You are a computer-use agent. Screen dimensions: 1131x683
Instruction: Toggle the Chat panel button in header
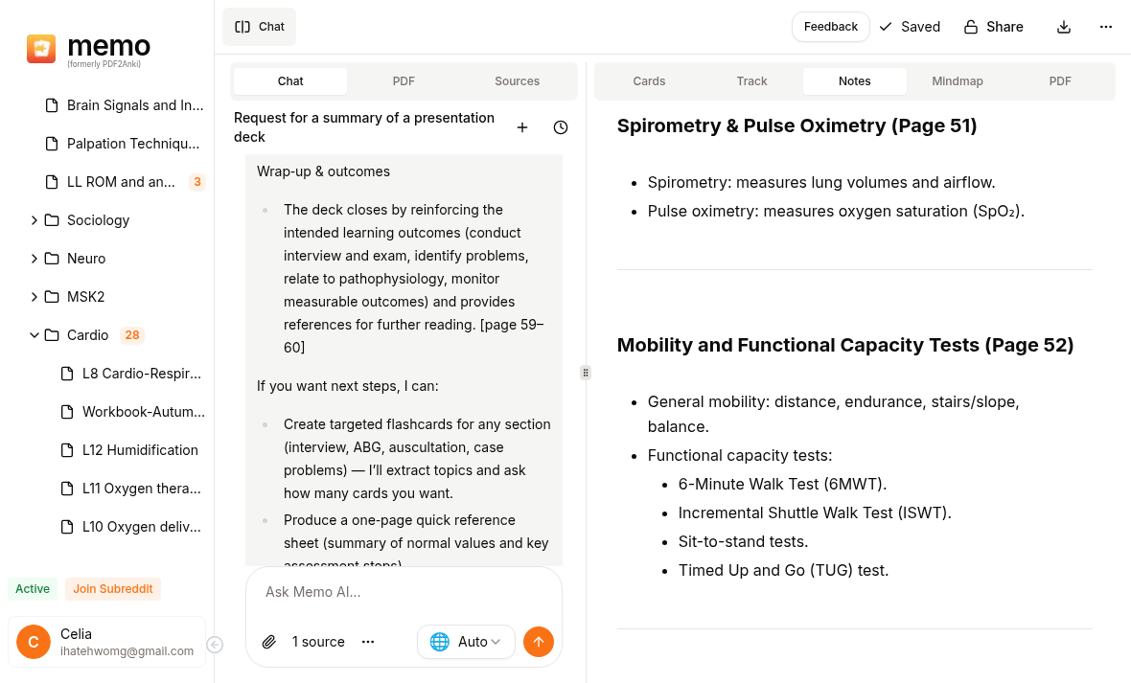(x=260, y=27)
